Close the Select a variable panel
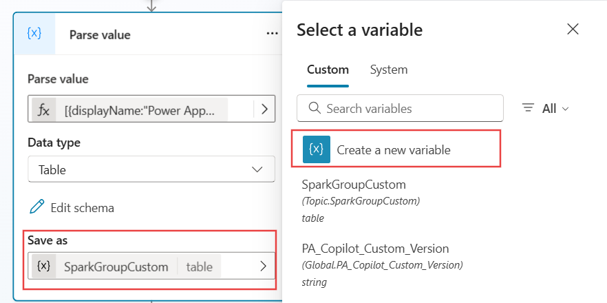This screenshot has width=607, height=303. click(573, 29)
